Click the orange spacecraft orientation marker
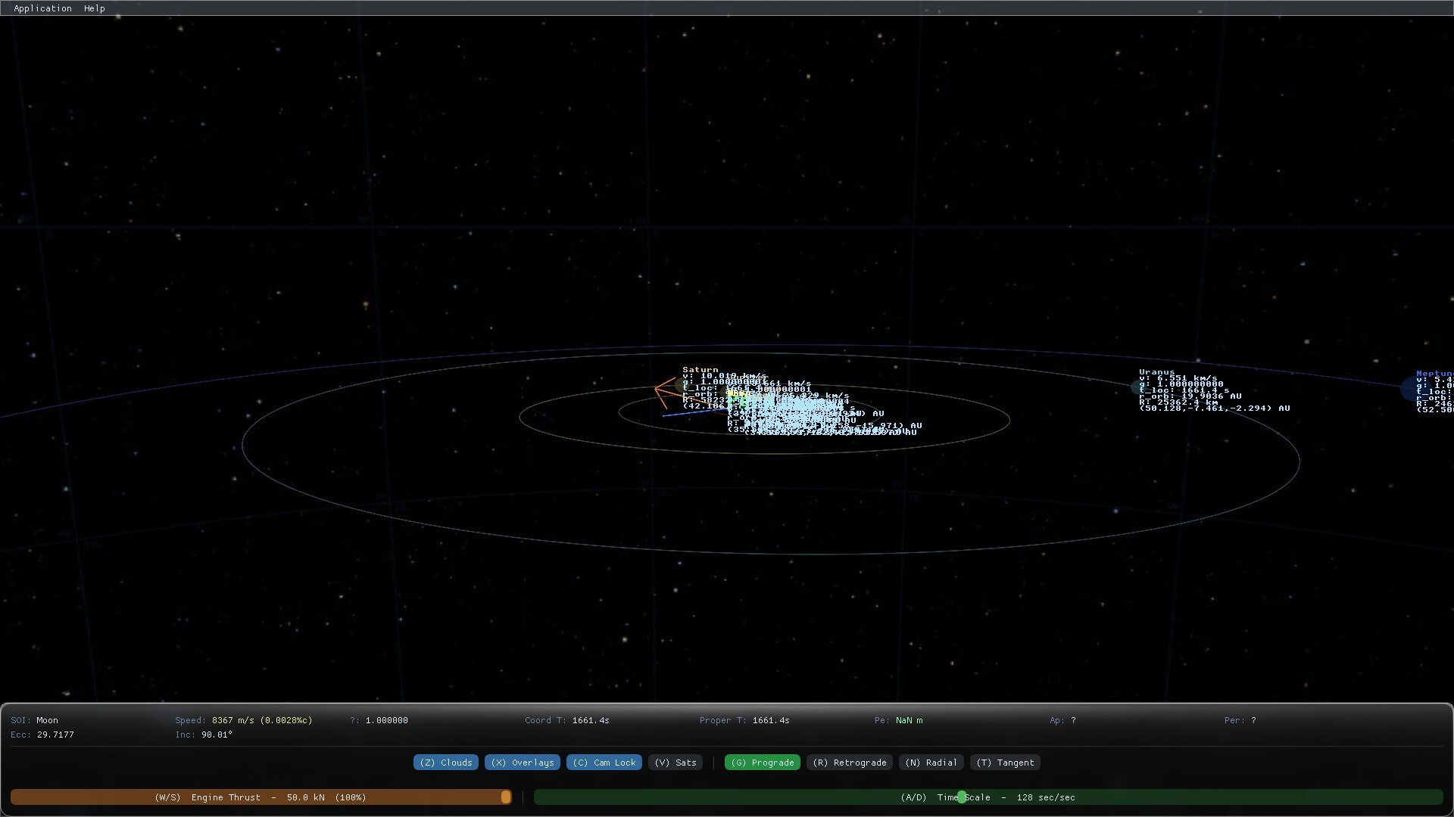This screenshot has height=817, width=1454. coord(664,392)
